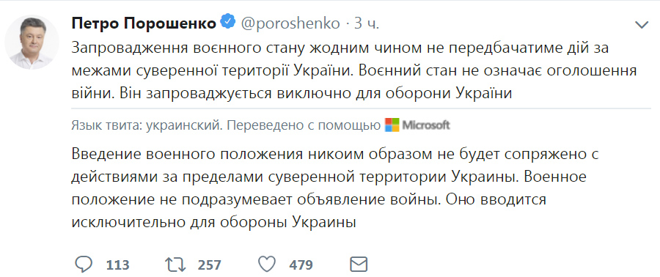Screen dimensions: 660x277
Task: Click the translated Russian text paragraph
Action: tap(334, 188)
